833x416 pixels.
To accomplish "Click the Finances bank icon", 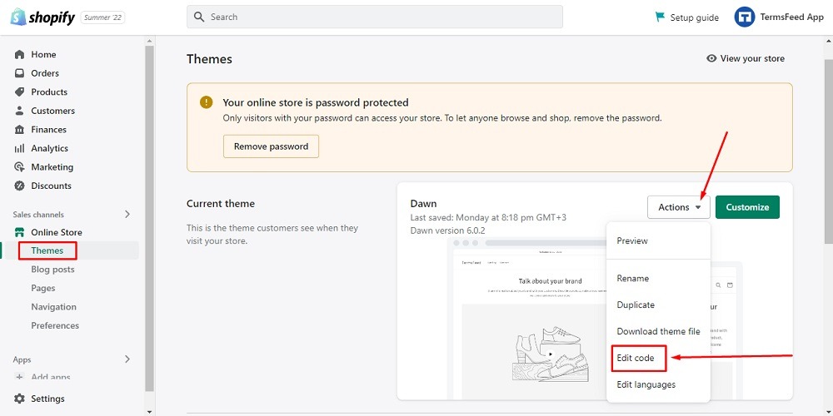I will coord(20,130).
